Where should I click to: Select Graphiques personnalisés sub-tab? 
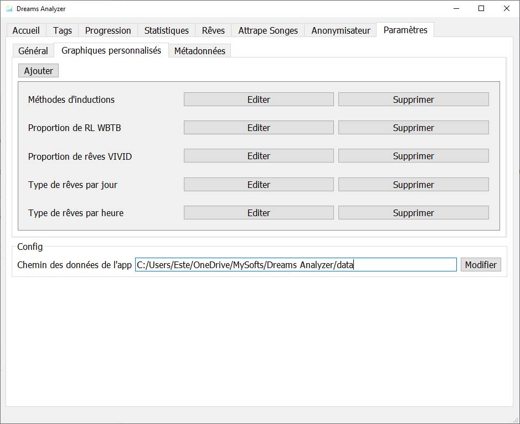coord(111,50)
